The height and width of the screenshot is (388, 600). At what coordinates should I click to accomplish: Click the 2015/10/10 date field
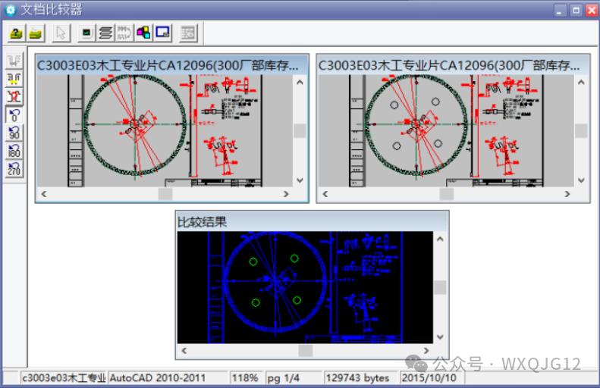(x=432, y=378)
